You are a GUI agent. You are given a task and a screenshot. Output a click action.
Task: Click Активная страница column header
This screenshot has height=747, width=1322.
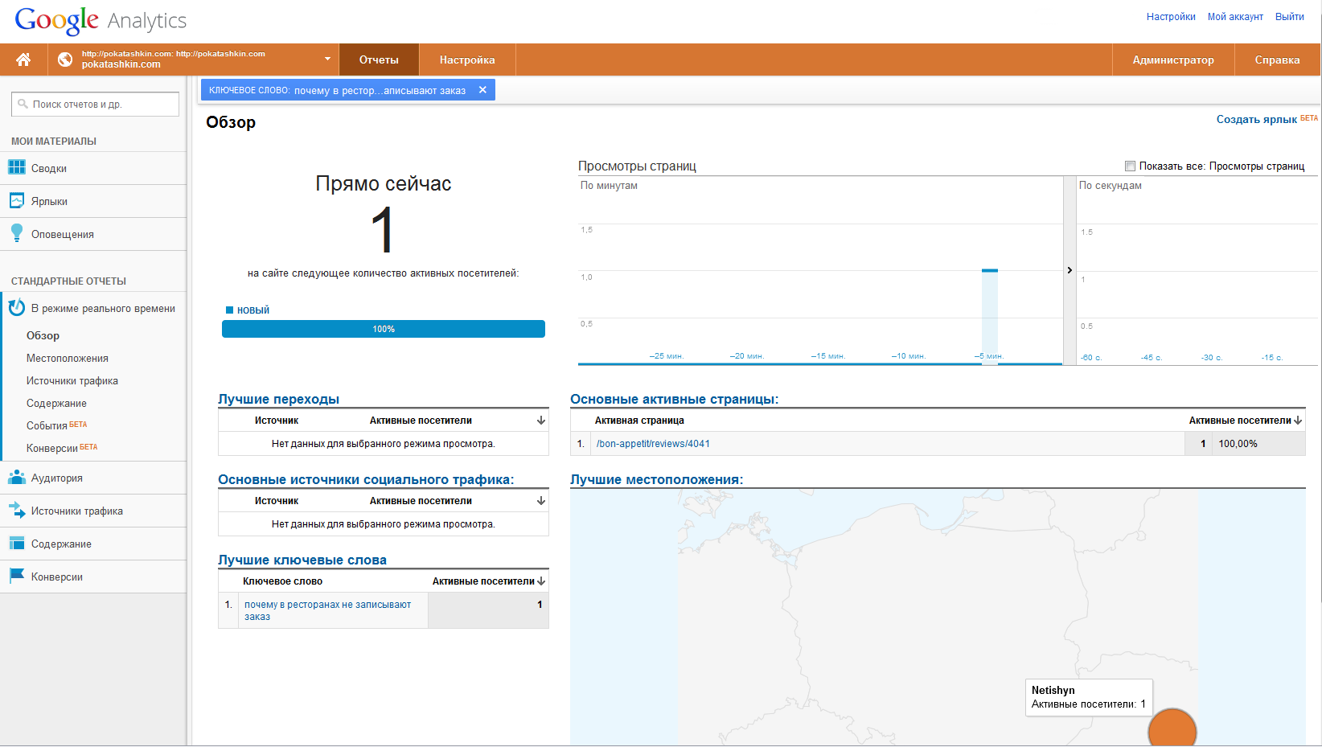tap(639, 421)
